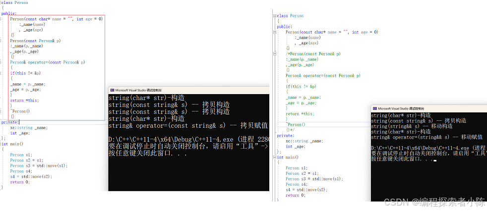Click the exe path showing 进程 2280
The image size is (487, 211).
click(188, 139)
